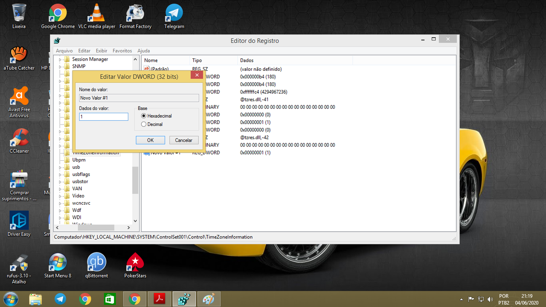The width and height of the screenshot is (546, 307).
Task: Expand the VAN registry key
Action: (x=60, y=189)
